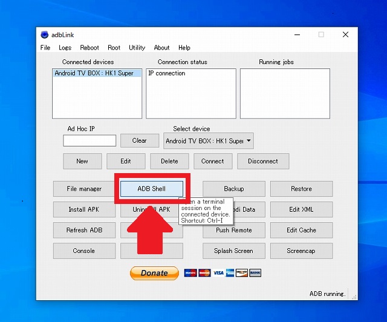Viewport: 387px width, 322px height.
Task: Close the adbLink window
Action: [x=345, y=34]
